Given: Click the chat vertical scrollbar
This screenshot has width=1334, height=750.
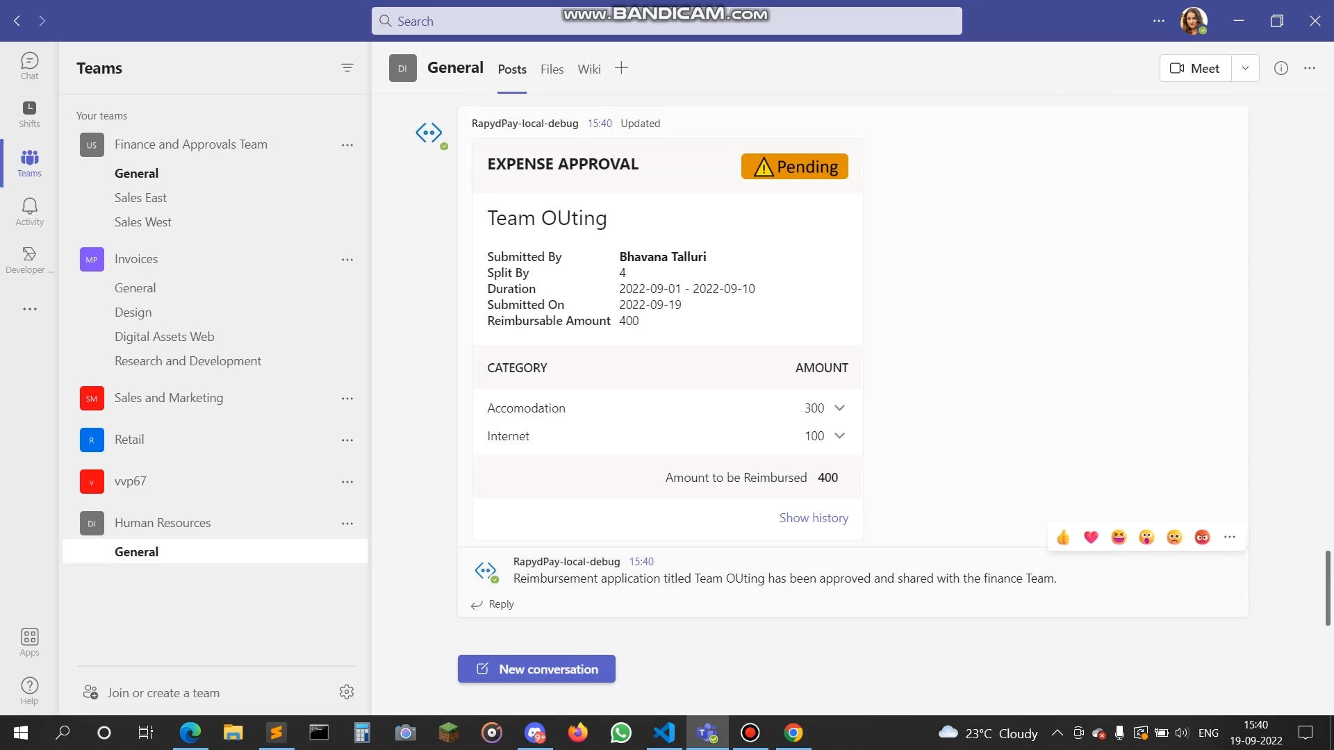Looking at the screenshot, I should (x=1327, y=587).
